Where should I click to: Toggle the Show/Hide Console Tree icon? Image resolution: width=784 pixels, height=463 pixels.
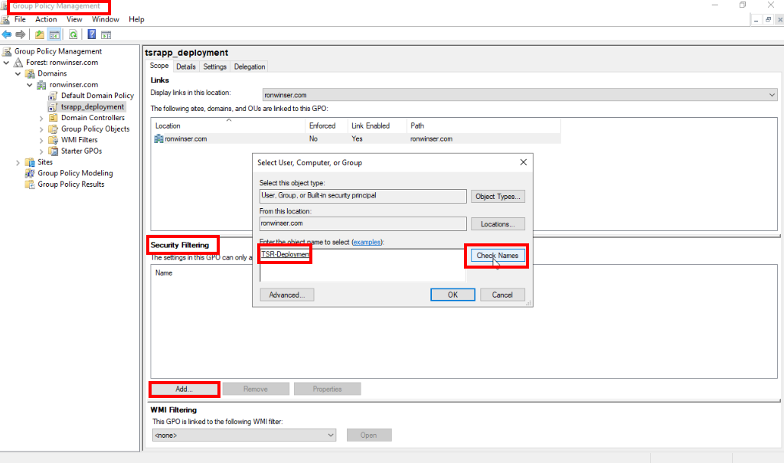tap(54, 34)
